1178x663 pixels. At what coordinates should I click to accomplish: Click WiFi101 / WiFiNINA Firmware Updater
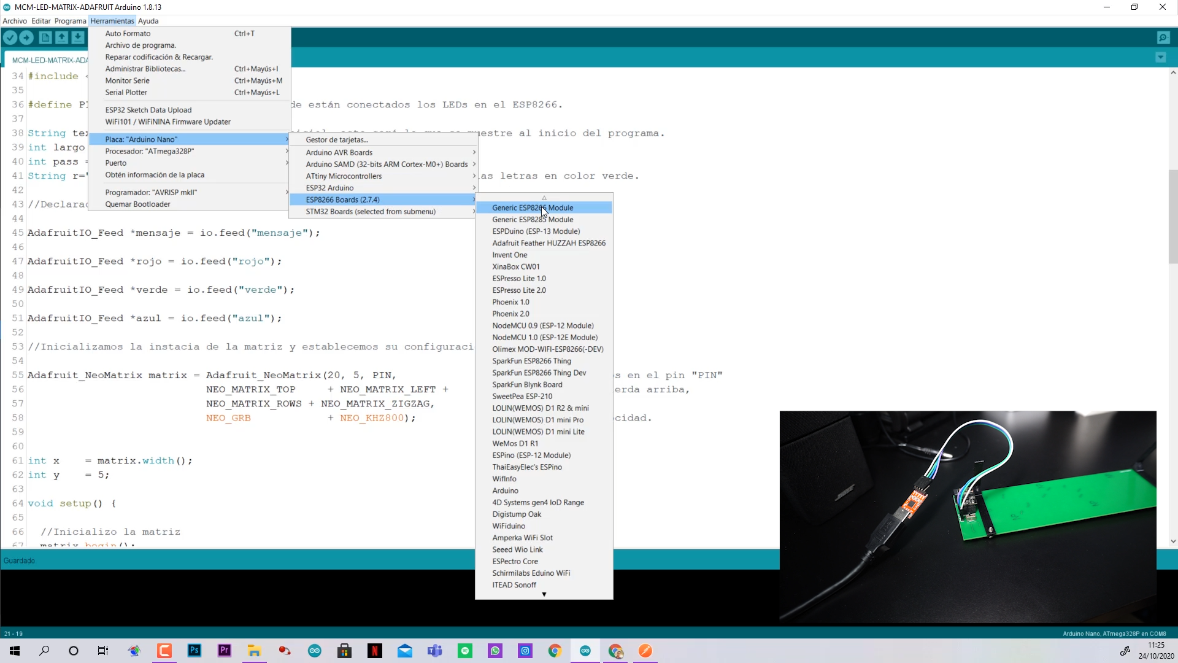(190, 122)
